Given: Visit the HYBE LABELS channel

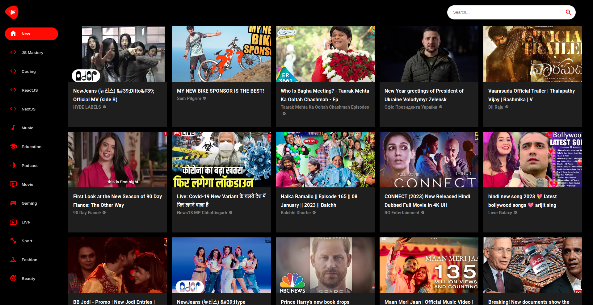Looking at the screenshot, I should point(87,107).
